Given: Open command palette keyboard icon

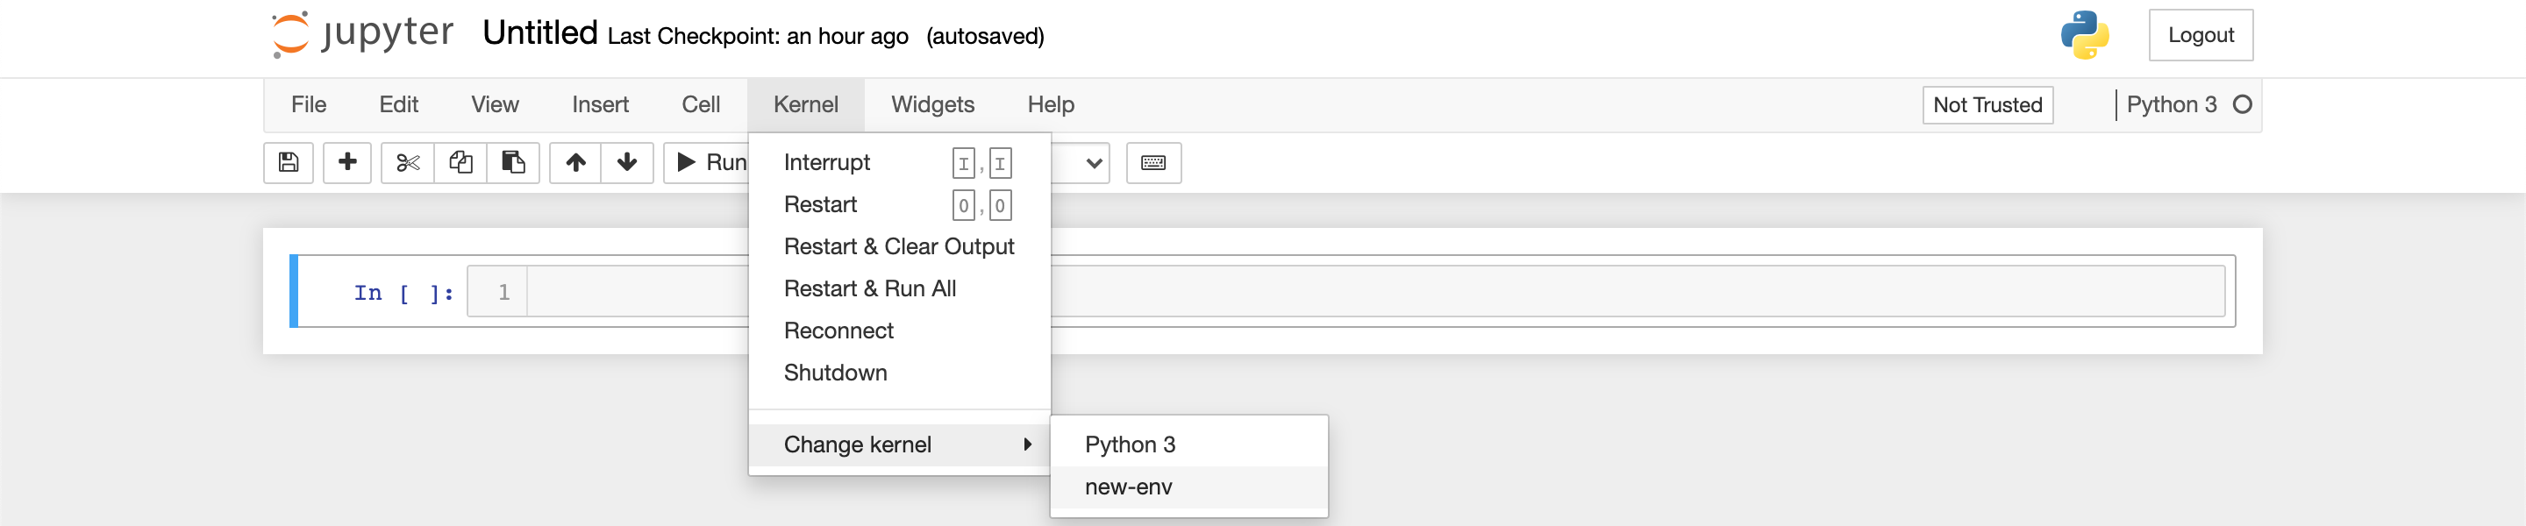Looking at the screenshot, I should pyautogui.click(x=1153, y=162).
